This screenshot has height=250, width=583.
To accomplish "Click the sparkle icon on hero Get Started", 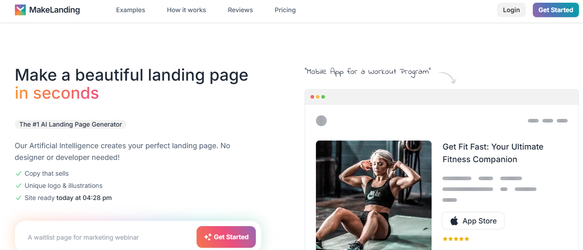I will (x=208, y=237).
